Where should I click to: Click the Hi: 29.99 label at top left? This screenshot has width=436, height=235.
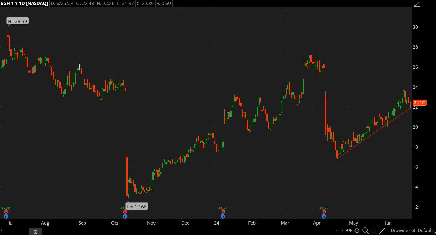pyautogui.click(x=17, y=21)
